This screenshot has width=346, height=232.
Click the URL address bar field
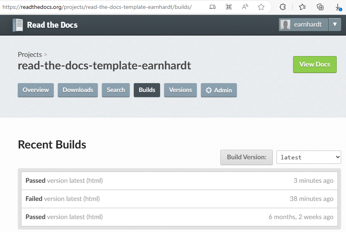tap(104, 7)
